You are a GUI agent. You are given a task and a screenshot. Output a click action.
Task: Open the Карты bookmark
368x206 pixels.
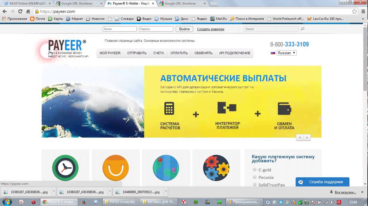[x=55, y=19]
